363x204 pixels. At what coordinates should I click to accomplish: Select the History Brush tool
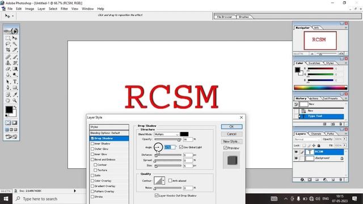[x=15, y=63]
